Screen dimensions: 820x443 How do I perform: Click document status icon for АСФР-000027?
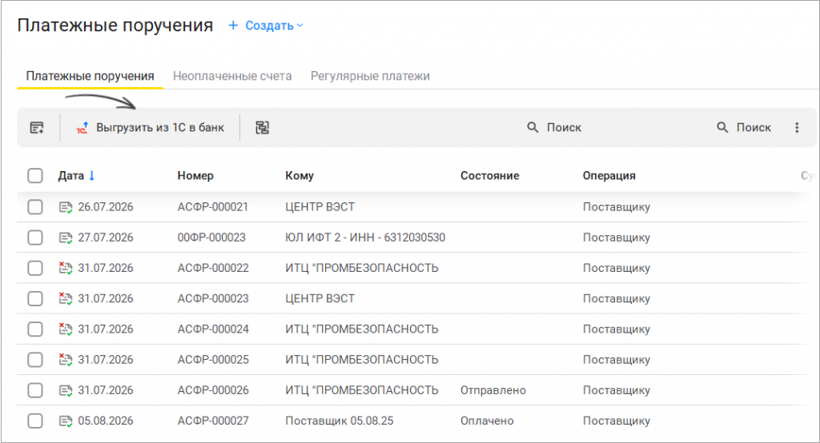[x=66, y=421]
